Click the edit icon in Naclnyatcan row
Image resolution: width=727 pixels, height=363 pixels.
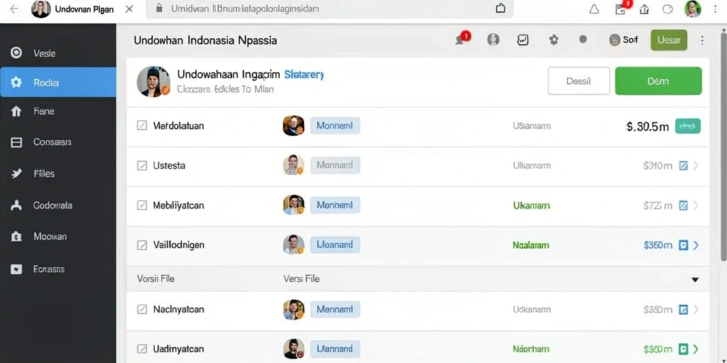coord(683,310)
